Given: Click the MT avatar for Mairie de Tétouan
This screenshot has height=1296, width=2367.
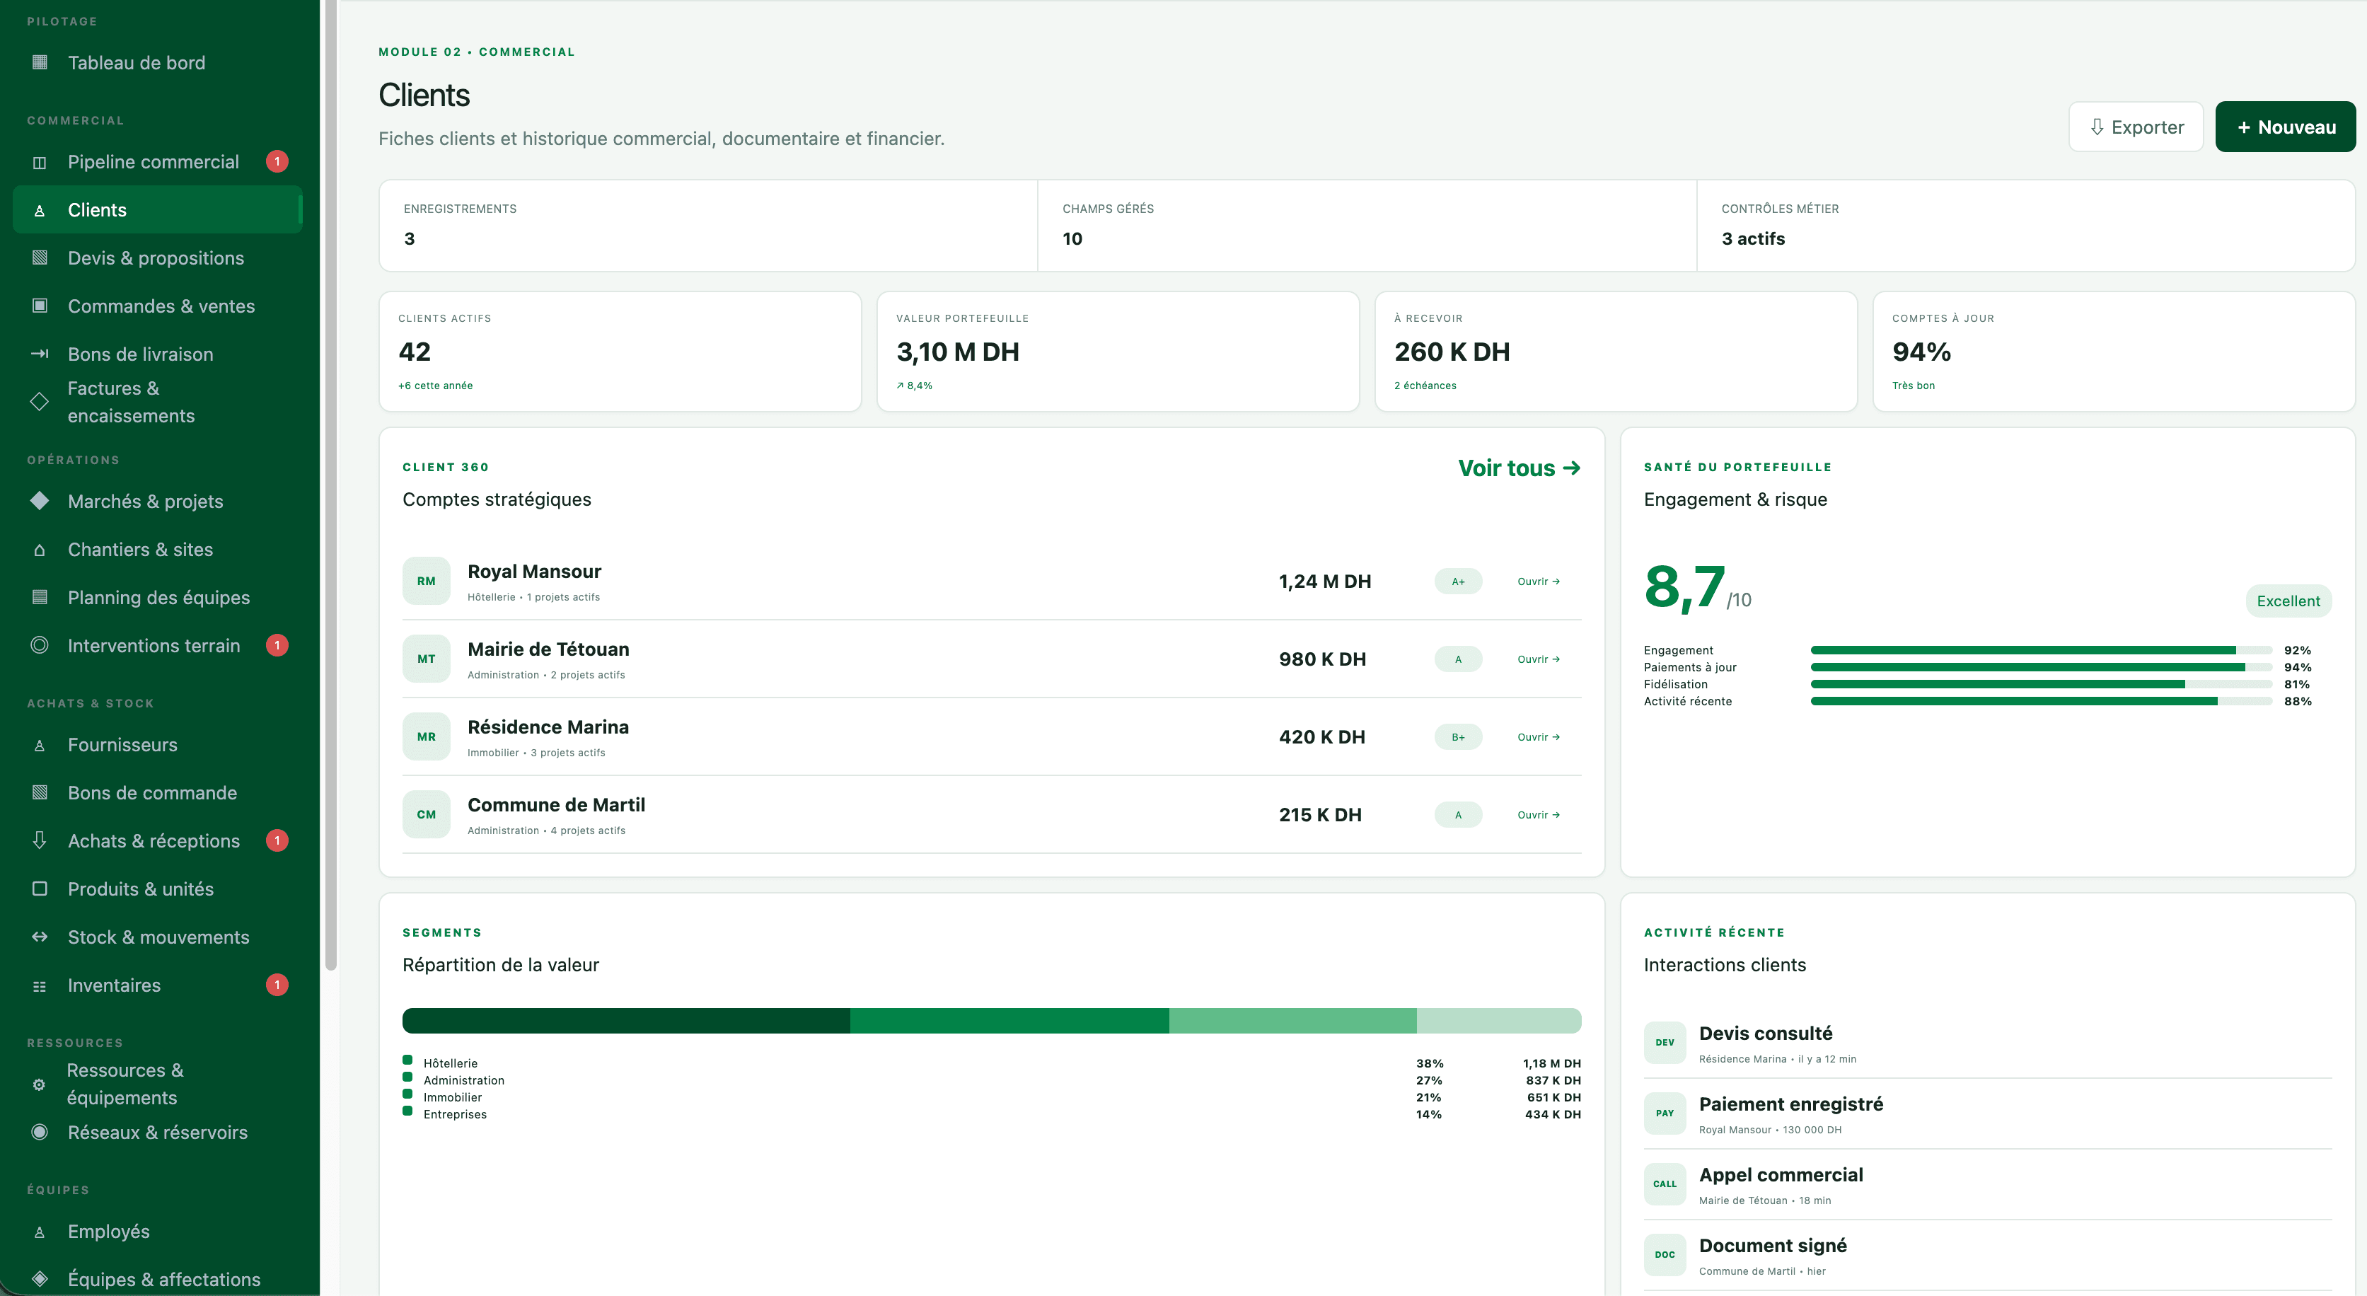Looking at the screenshot, I should coord(427,659).
